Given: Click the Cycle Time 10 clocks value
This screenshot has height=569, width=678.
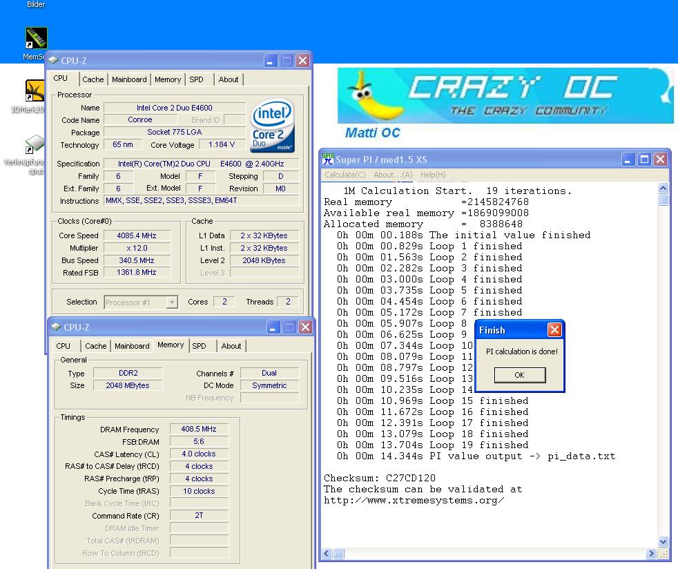Looking at the screenshot, I should coord(199,491).
